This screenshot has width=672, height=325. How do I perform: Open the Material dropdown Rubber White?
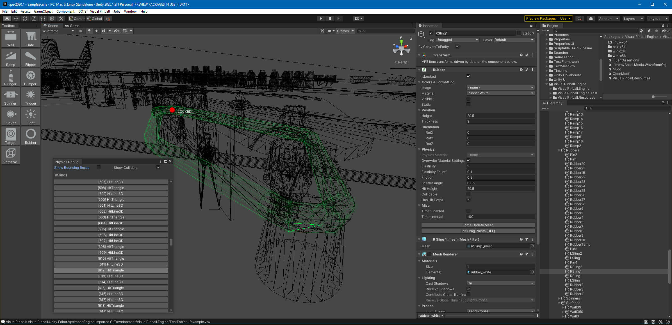point(500,93)
